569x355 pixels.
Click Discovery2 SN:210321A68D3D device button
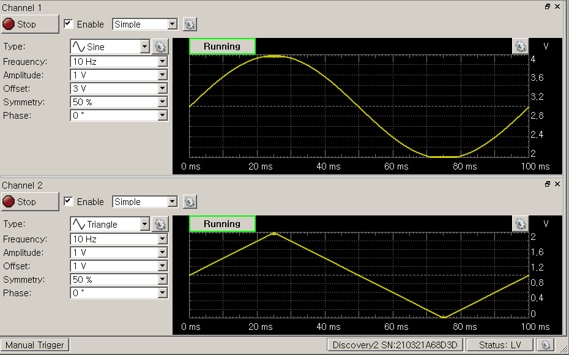(x=395, y=345)
